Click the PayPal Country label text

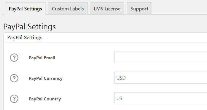[45, 99]
